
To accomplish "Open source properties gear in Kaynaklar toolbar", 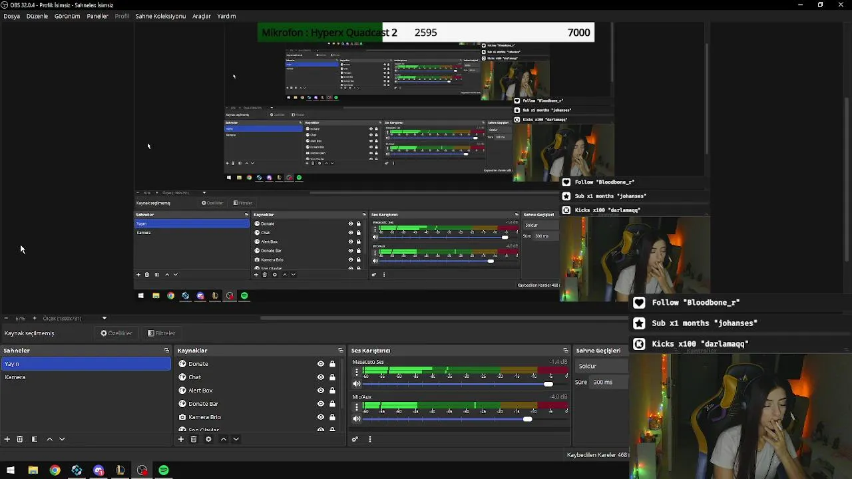I will point(208,439).
